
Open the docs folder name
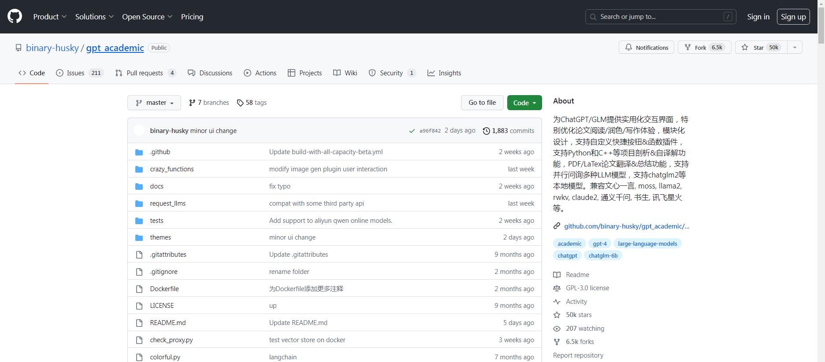pyautogui.click(x=156, y=186)
